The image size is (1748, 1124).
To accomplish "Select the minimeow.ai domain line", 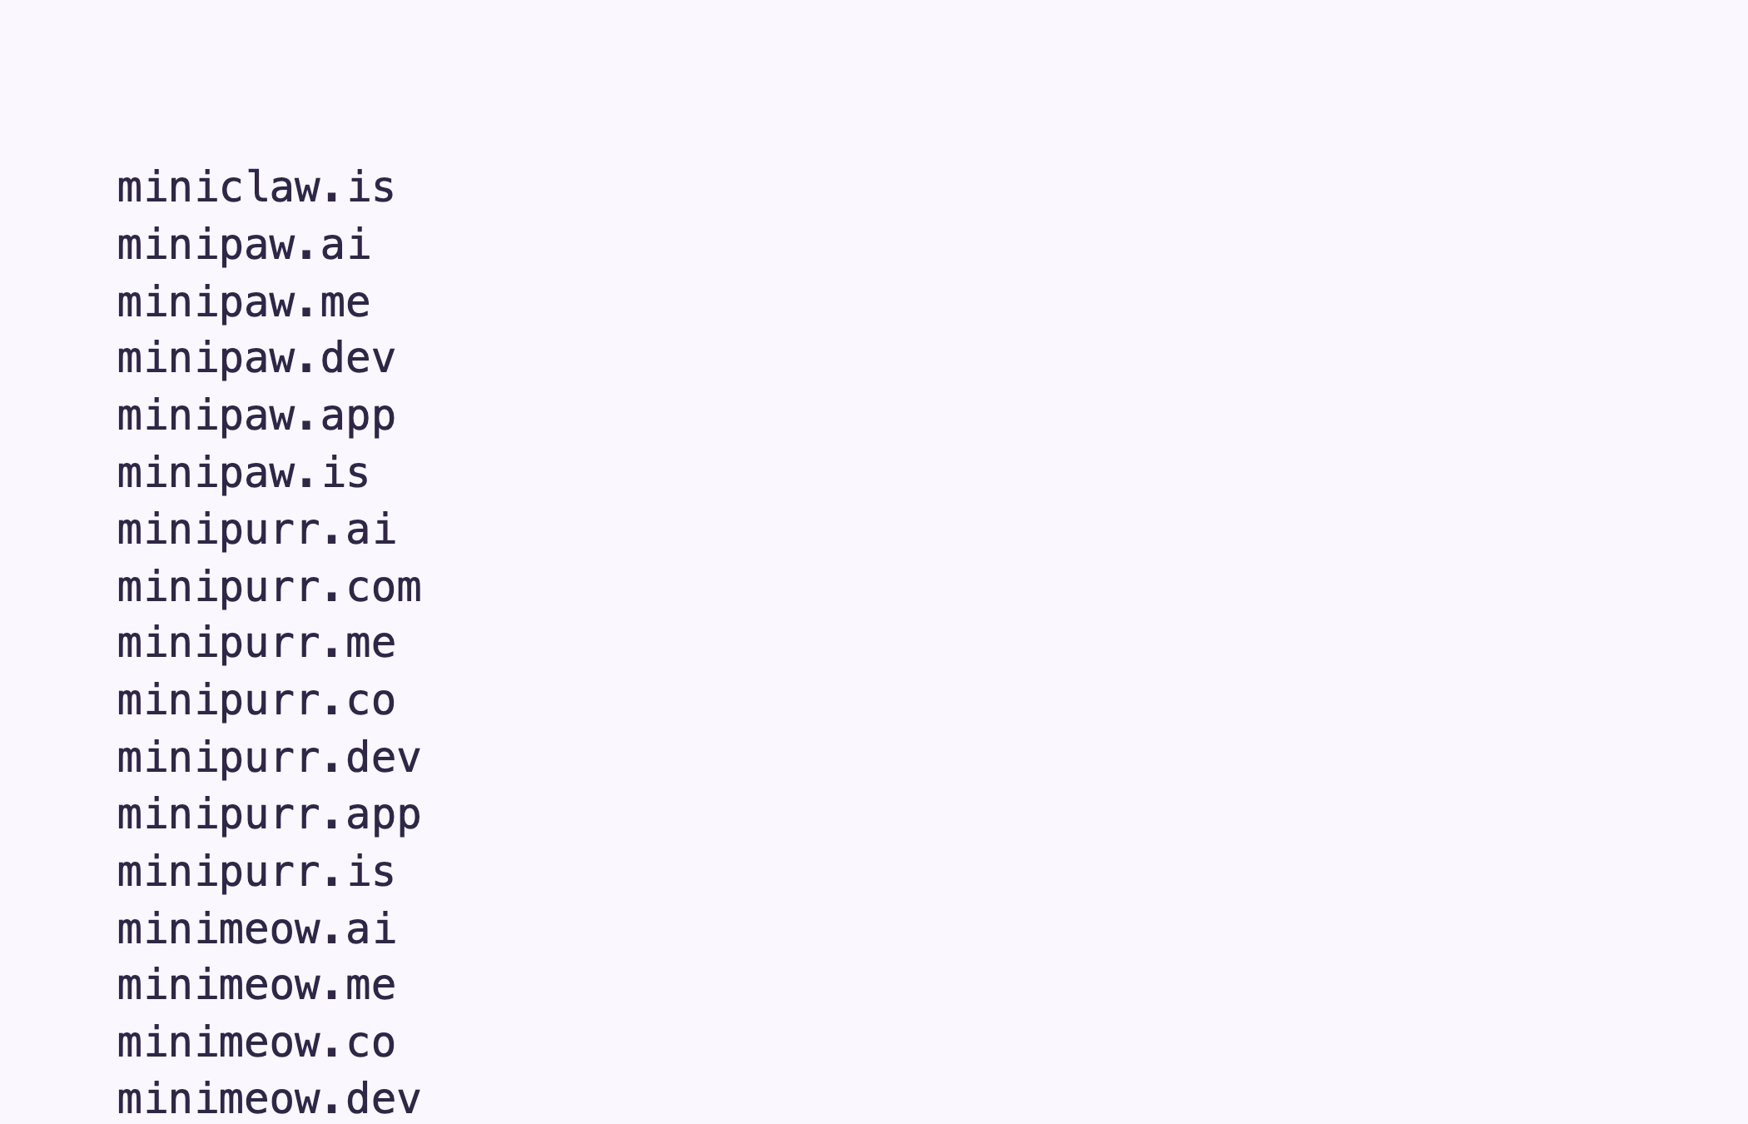I will coord(256,929).
